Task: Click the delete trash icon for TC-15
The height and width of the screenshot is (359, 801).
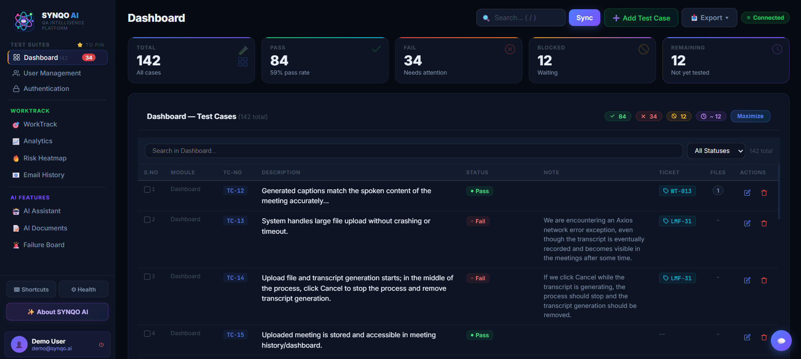Action: tap(764, 337)
